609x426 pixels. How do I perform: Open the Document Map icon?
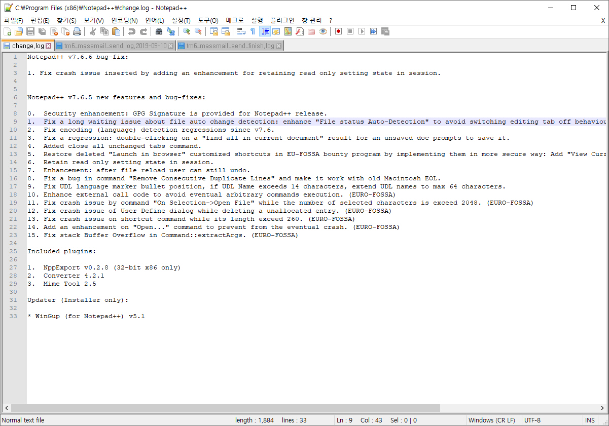(x=288, y=31)
